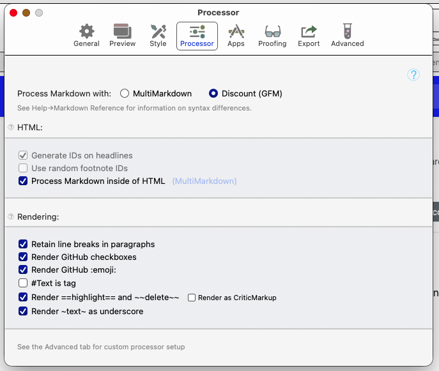The image size is (439, 371).
Task: Click the 'HTML:' section heading
Action: tap(30, 127)
